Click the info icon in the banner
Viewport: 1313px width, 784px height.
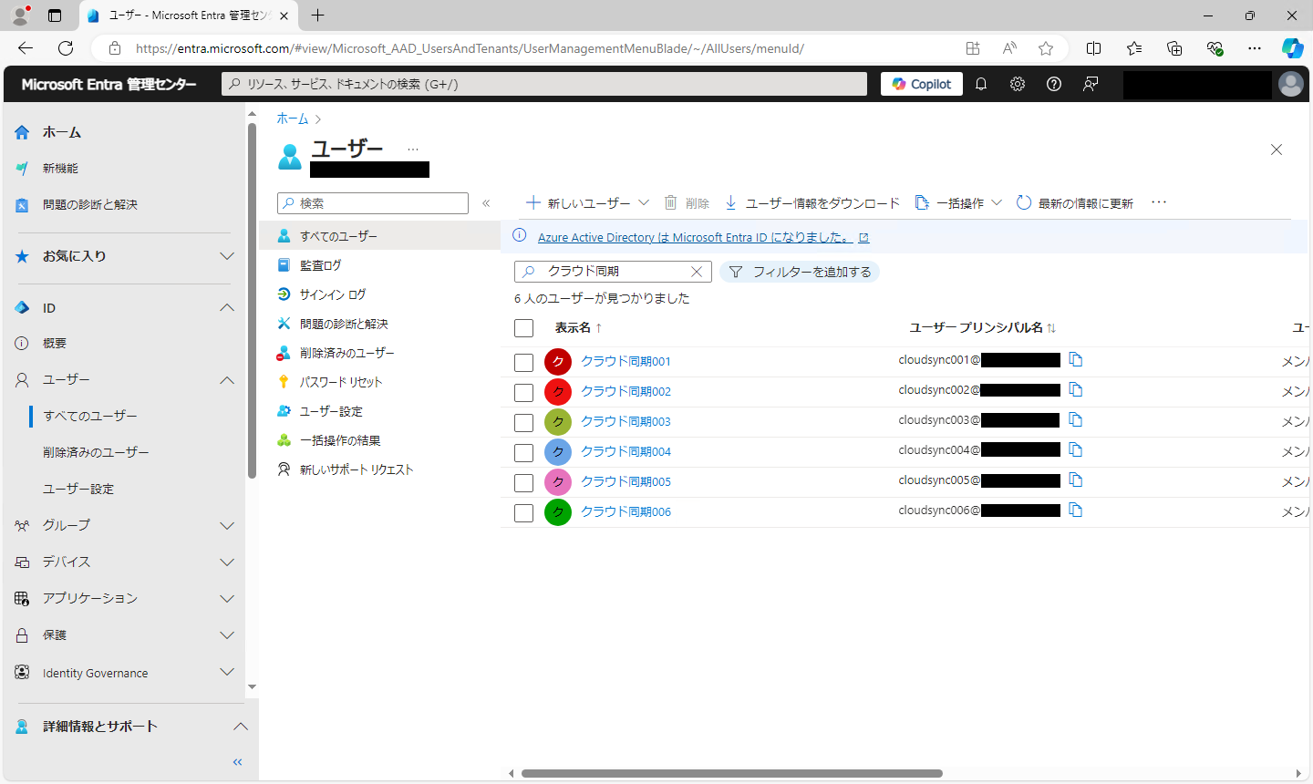click(520, 236)
